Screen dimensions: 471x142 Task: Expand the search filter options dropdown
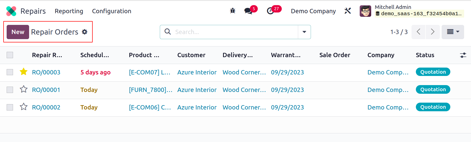click(x=304, y=32)
